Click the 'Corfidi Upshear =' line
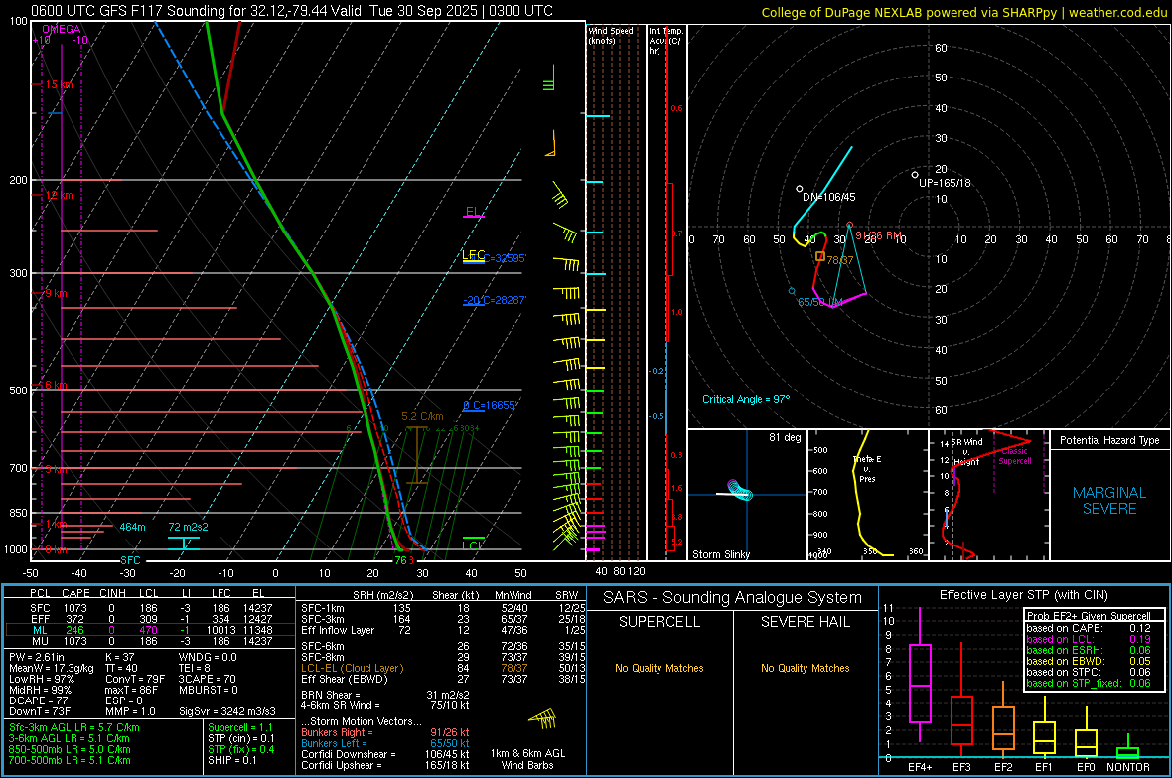 385,765
